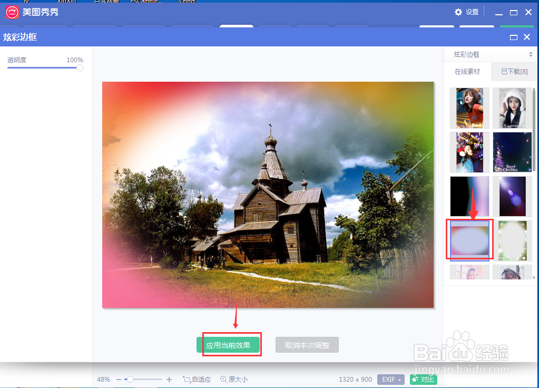Open the EXIF info dropdown
539x388 pixels.
(391, 380)
